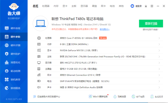Click the 14 nm badge
The height and width of the screenshot is (103, 168).
(x=103, y=38)
